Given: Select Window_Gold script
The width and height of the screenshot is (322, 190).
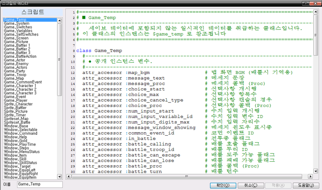Looking at the screenshot, I should 30,141.
